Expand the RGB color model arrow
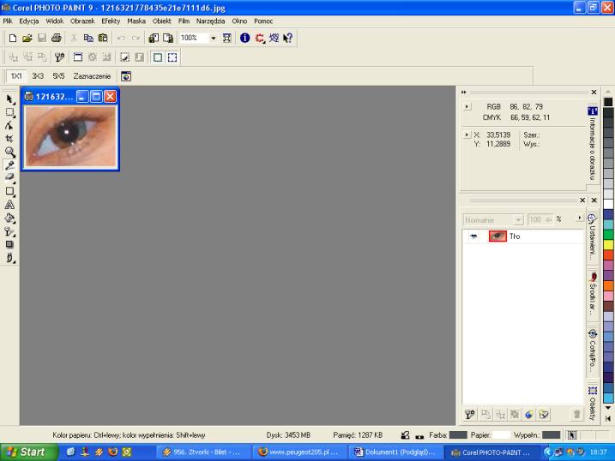 (467, 107)
